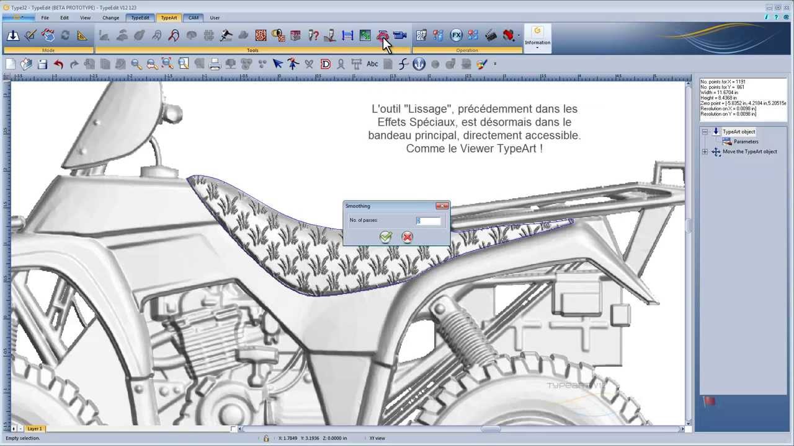Click the Layer 1 tab at bottom
This screenshot has height=446, width=794.
pos(35,429)
